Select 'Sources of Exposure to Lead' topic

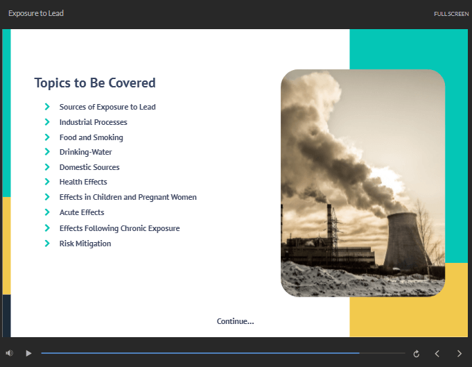[107, 107]
